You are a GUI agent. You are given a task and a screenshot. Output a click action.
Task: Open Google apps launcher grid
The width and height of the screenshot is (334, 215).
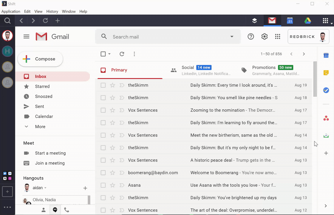tap(278, 37)
